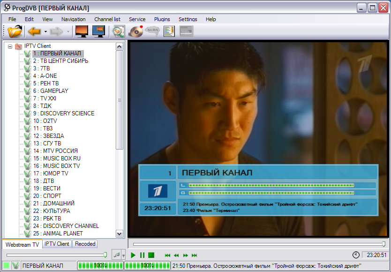Select channel 9 : DISCOVERY SCIENCE
This screenshot has width=391, height=272.
point(64,113)
